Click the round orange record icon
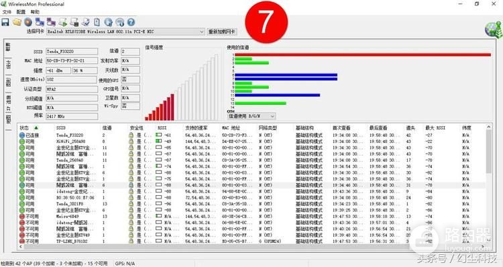The image size is (503, 267). pyautogui.click(x=28, y=22)
